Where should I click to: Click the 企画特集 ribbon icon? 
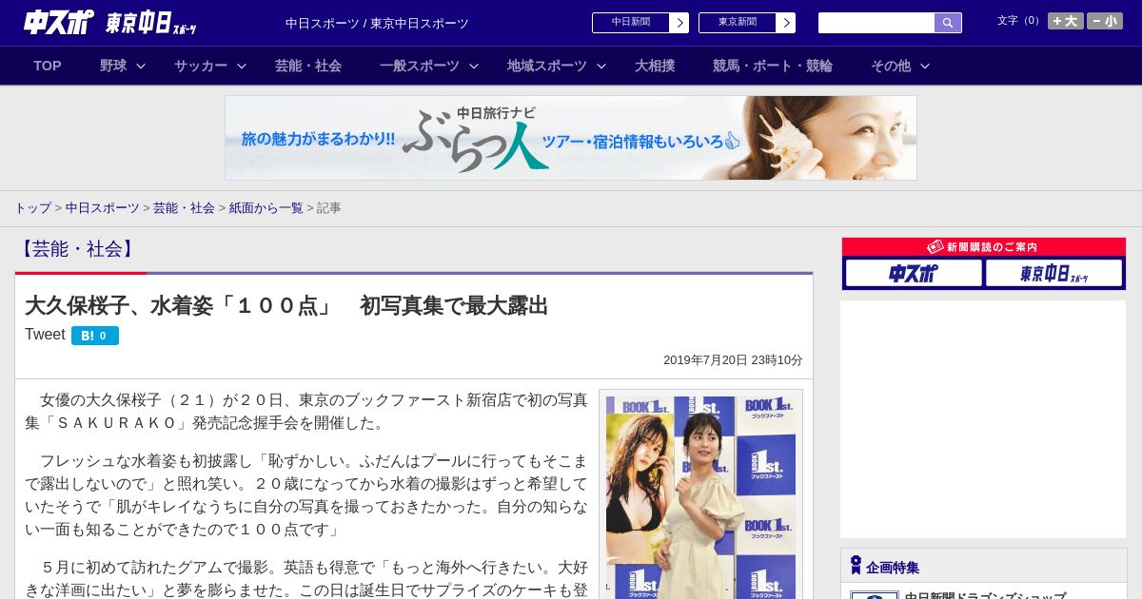(856, 566)
